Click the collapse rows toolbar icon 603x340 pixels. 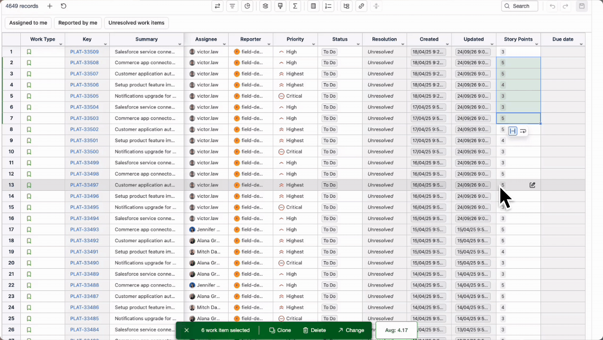click(x=376, y=6)
